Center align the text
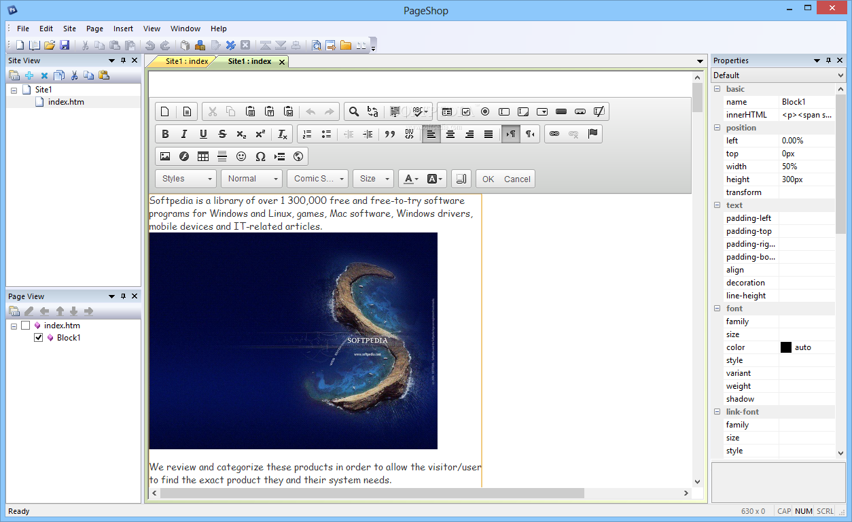The image size is (852, 522). pos(450,135)
